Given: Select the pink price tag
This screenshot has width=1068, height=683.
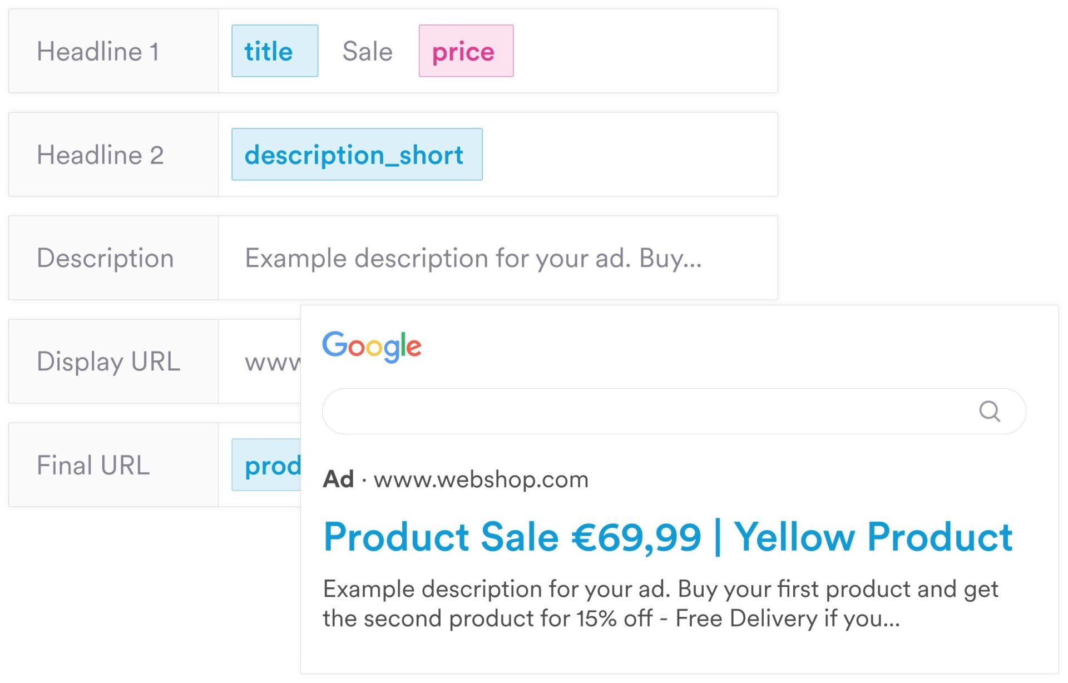Looking at the screenshot, I should 466,51.
